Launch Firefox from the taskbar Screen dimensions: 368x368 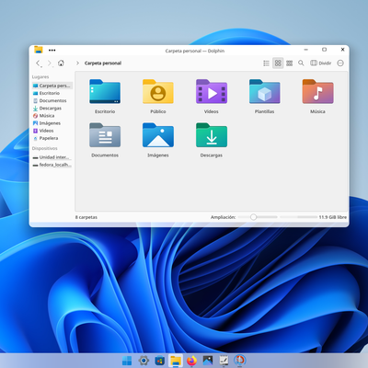[x=191, y=361]
